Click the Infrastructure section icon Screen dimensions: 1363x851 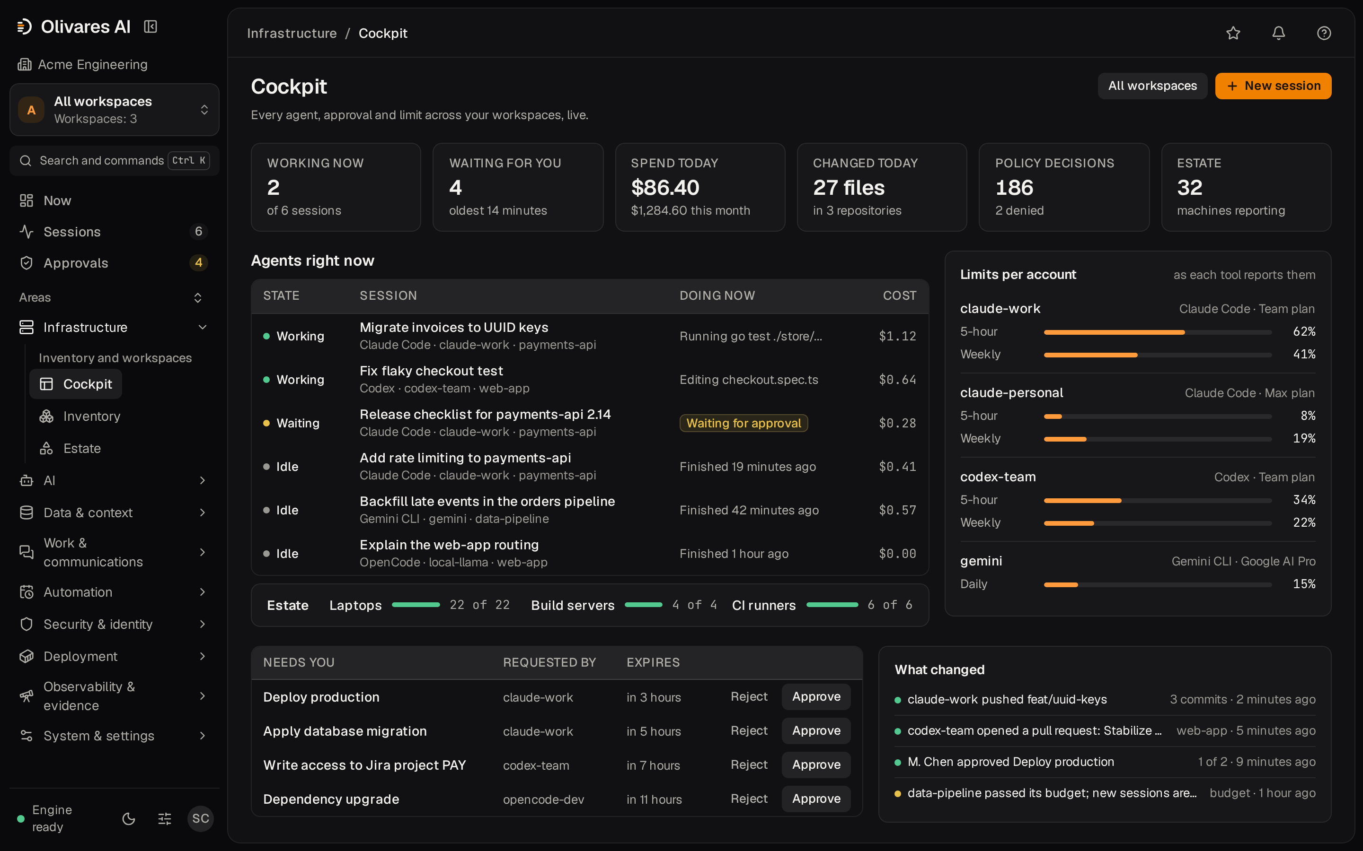(27, 327)
